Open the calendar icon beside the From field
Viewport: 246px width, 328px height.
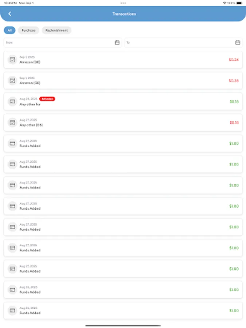[x=117, y=42]
